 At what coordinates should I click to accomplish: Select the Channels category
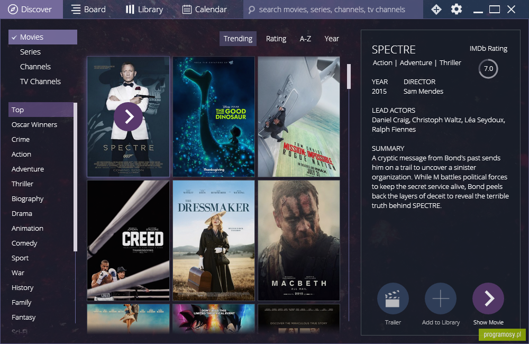coord(35,67)
